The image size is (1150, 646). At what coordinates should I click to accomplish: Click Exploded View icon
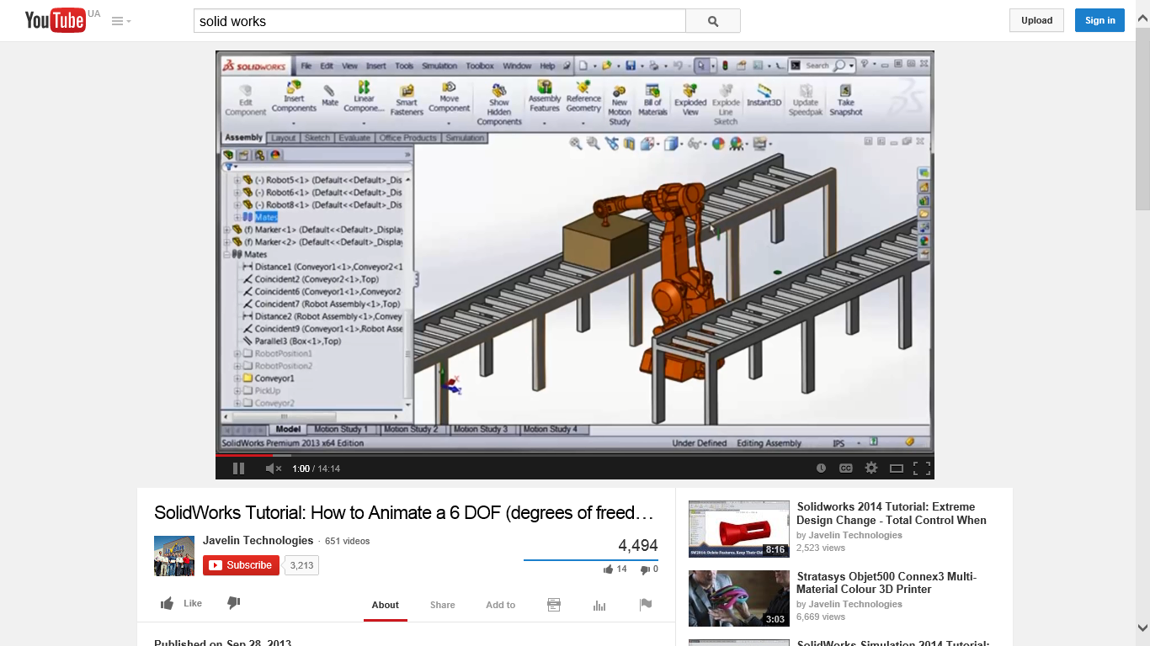pyautogui.click(x=690, y=99)
